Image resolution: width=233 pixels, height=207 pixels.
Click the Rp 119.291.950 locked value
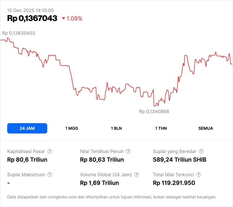point(174,183)
